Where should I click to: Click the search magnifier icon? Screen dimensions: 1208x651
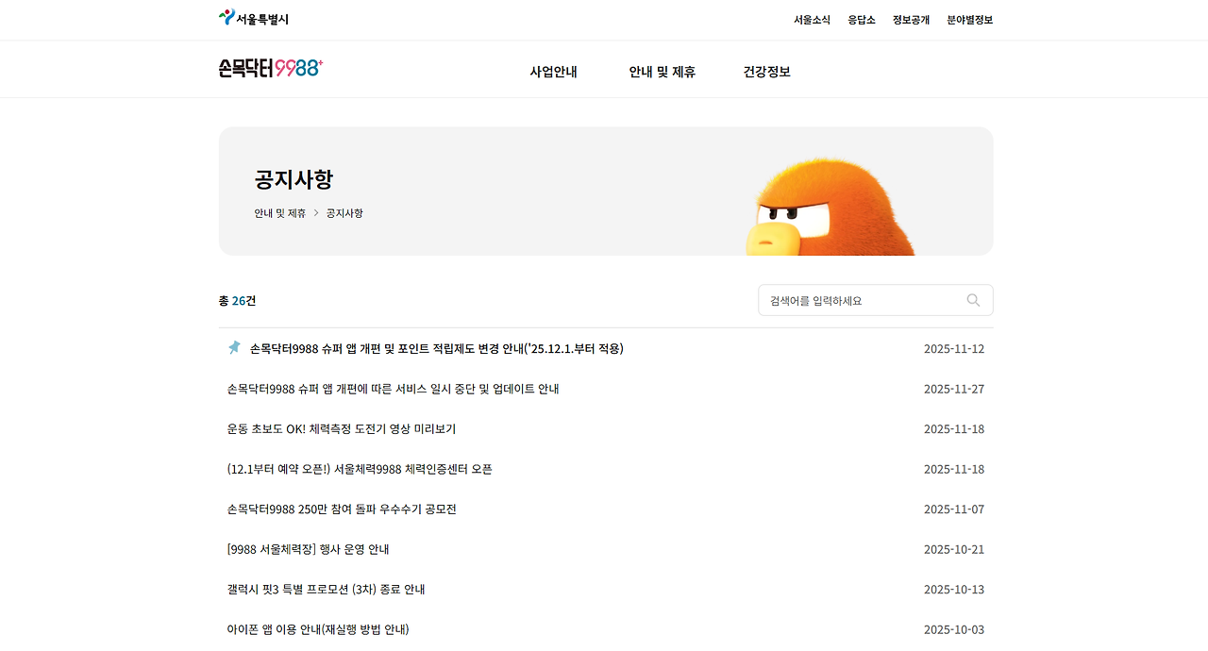pos(973,300)
